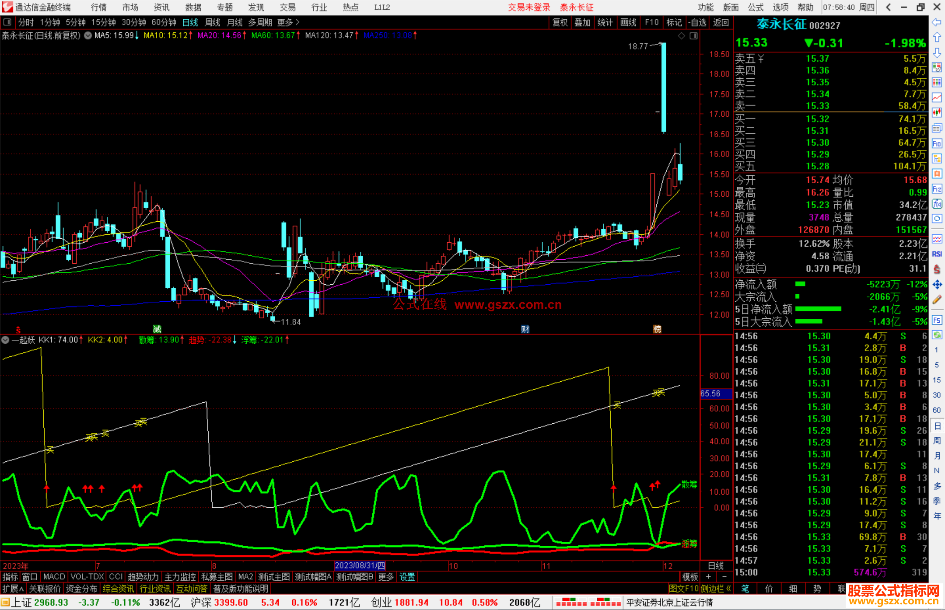Click the f(x) formula icon in sidebar
Viewport: 945px width, 610px height.
tap(937, 204)
